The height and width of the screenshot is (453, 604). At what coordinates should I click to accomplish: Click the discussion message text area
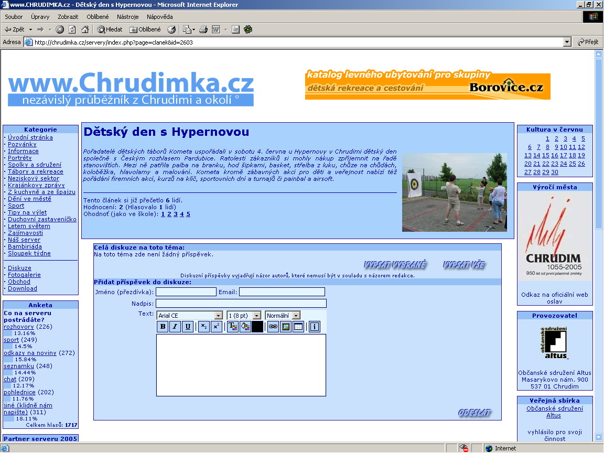[241, 365]
